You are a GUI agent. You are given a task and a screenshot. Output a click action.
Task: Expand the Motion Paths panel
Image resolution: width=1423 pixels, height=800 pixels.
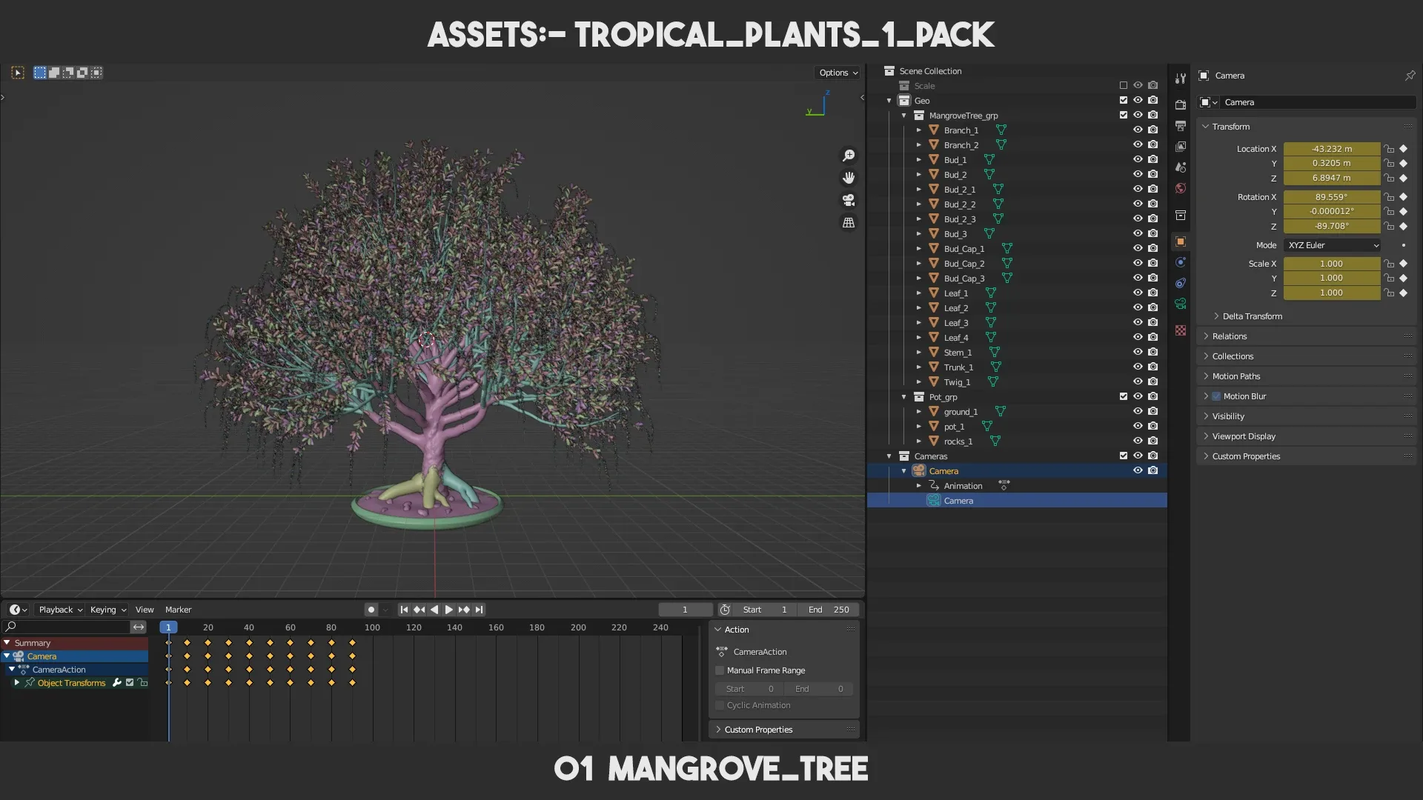(1235, 376)
